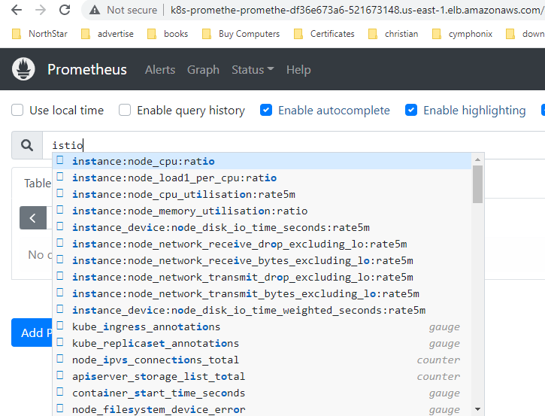Select instance:node_network_transmit_bytes_excluding_lo:rate5m suggestion

(x=263, y=293)
